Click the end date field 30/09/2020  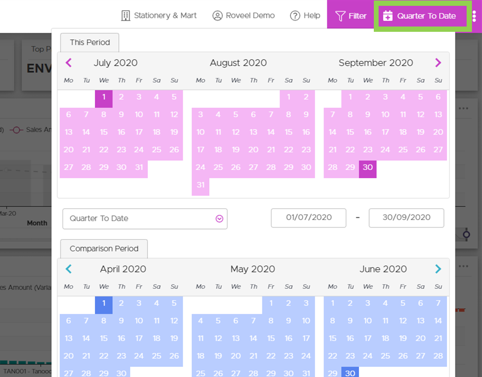[406, 217]
